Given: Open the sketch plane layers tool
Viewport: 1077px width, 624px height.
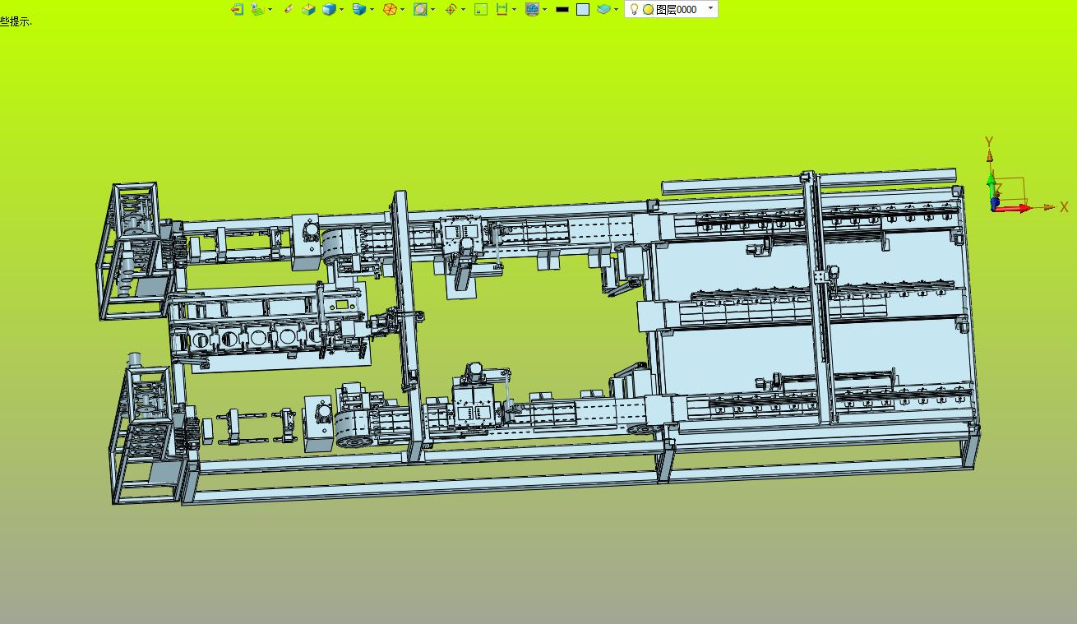Looking at the screenshot, I should click(257, 9).
